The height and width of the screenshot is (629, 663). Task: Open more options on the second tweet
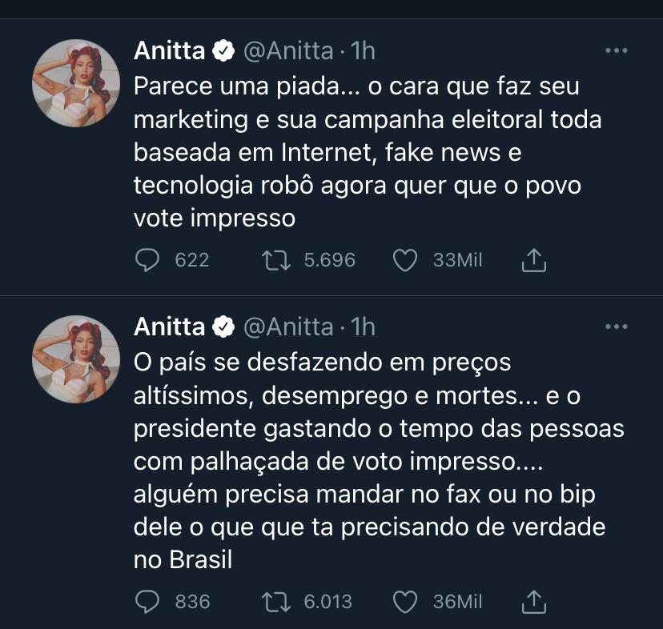(x=616, y=327)
